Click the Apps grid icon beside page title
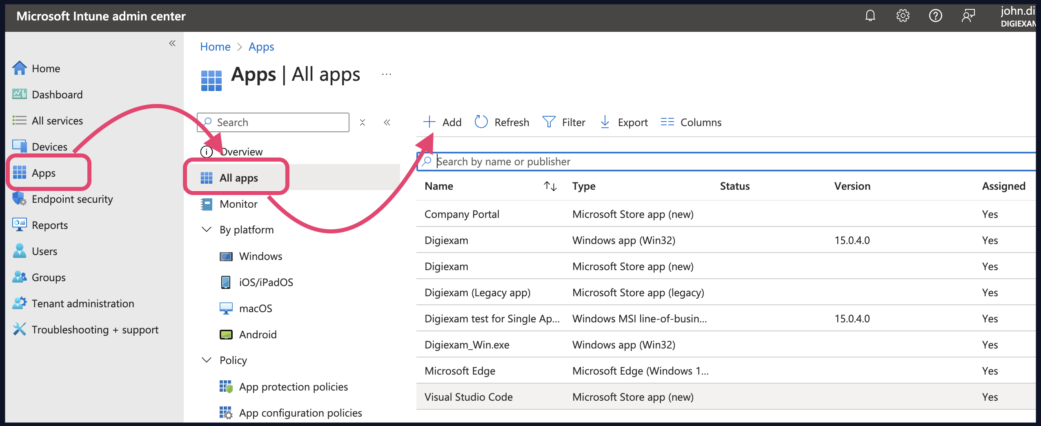Image resolution: width=1041 pixels, height=426 pixels. tap(211, 80)
